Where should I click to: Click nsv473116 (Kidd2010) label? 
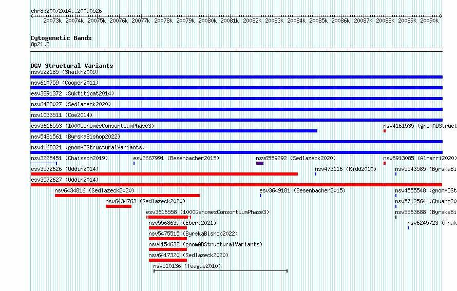point(346,169)
